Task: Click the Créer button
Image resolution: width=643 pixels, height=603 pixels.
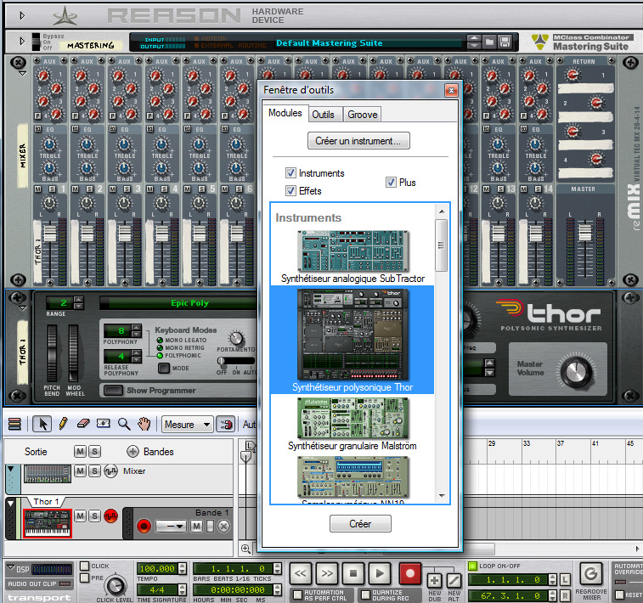Action: click(360, 523)
